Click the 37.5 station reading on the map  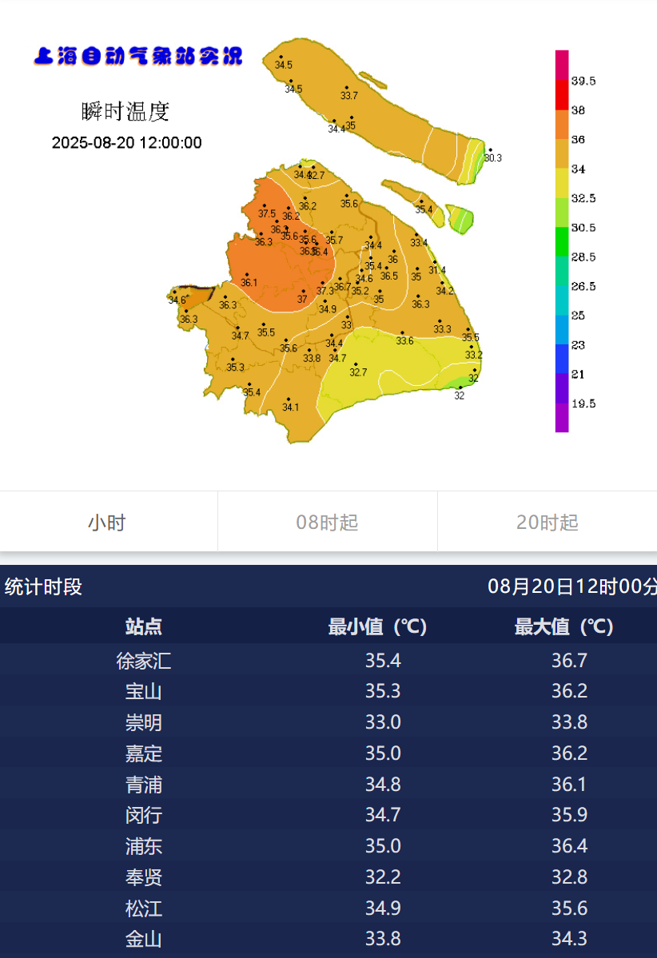266,214
